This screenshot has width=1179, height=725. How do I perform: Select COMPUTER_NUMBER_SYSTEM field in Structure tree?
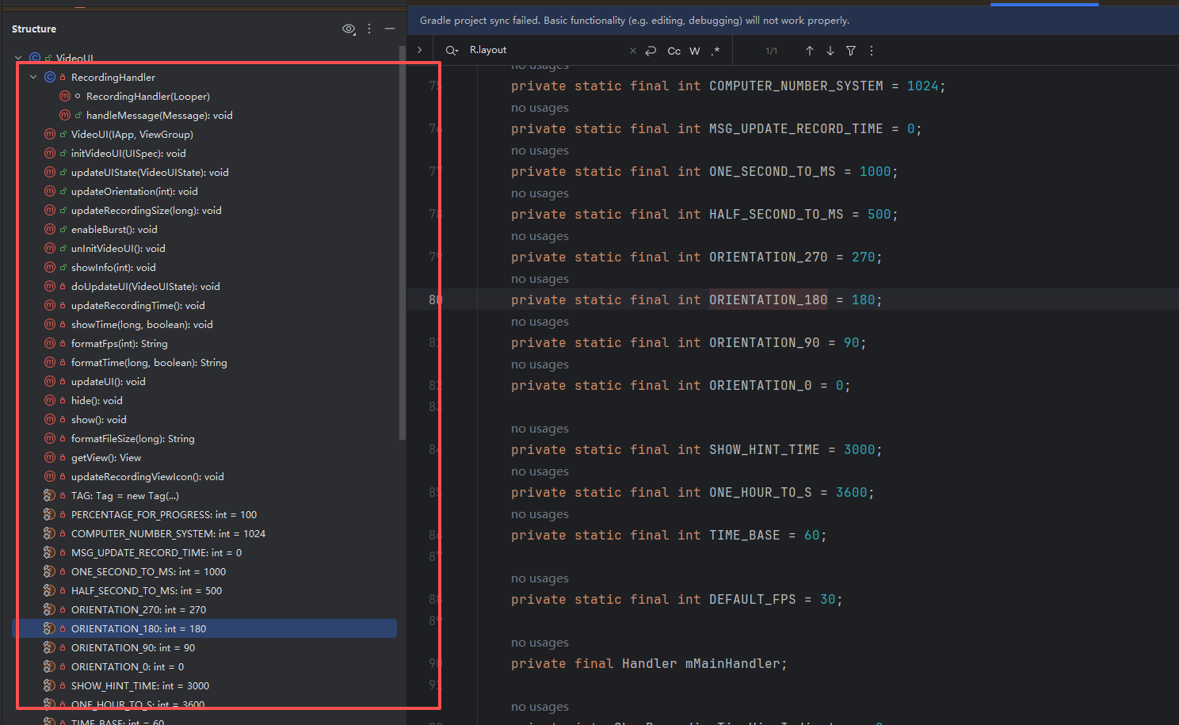tap(168, 533)
